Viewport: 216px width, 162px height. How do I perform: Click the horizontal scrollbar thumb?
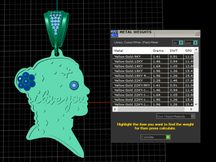[151, 109]
